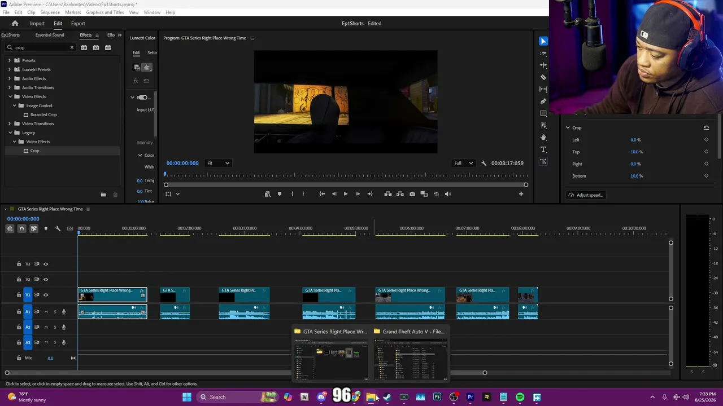This screenshot has width=723, height=406.
Task: Open timeline display settings wrench
Action: pos(58,228)
